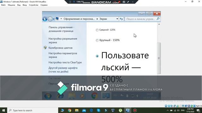Open the Машина menu in VirtualBox
This screenshot has width=202, height=113.
click(11, 5)
